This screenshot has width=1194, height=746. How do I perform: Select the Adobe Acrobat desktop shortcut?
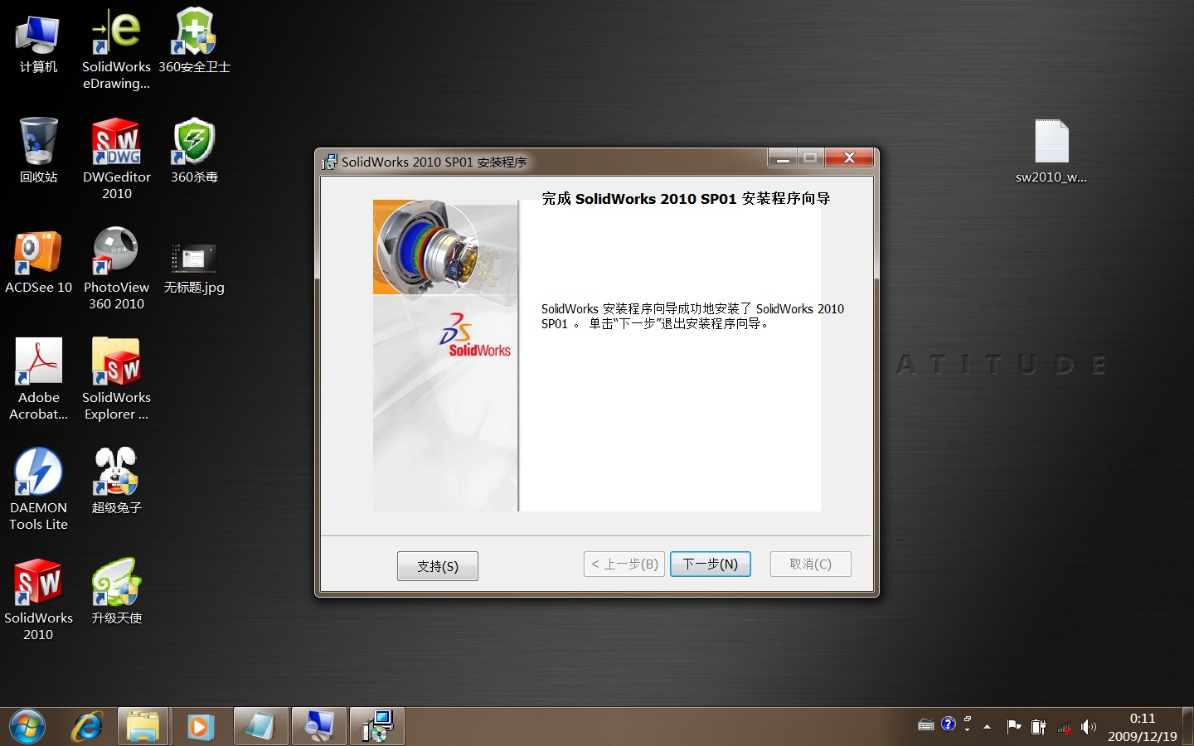point(38,380)
